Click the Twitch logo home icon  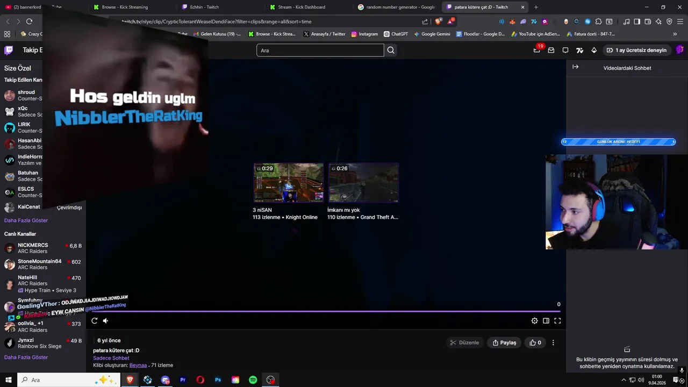click(9, 50)
